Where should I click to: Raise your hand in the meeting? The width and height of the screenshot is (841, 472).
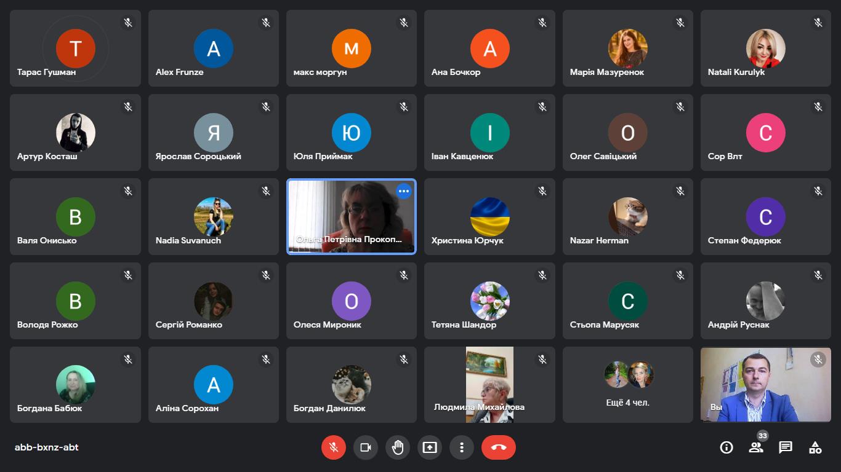coord(398,447)
